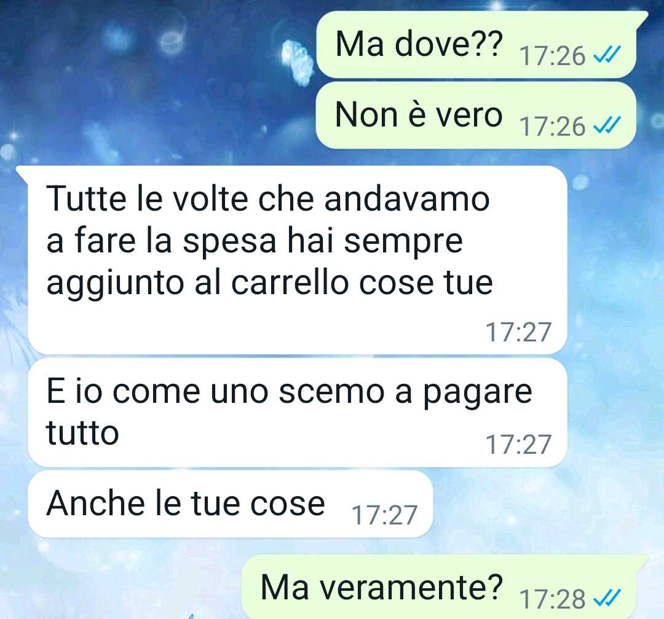Click read-receipt ticks on 'Ma veramente?'
This screenshot has height=619, width=664.
coord(607,598)
